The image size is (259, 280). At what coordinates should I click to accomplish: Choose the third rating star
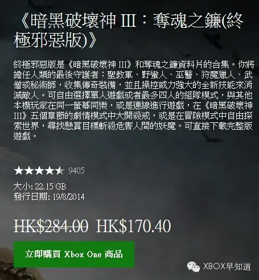pos(39,171)
